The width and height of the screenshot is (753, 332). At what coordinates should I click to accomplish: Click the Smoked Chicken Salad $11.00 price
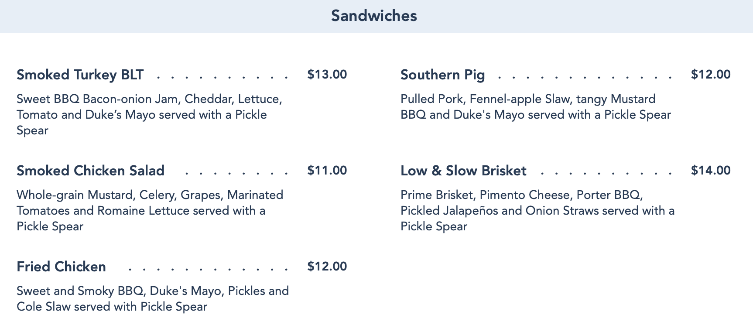click(327, 171)
